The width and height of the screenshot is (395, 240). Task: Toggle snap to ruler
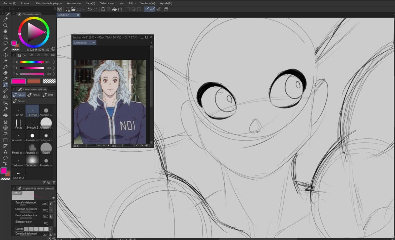147,9
